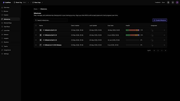
Task: Check the Milestone Q1 2025 Release checkbox
Action: [x=36, y=45]
